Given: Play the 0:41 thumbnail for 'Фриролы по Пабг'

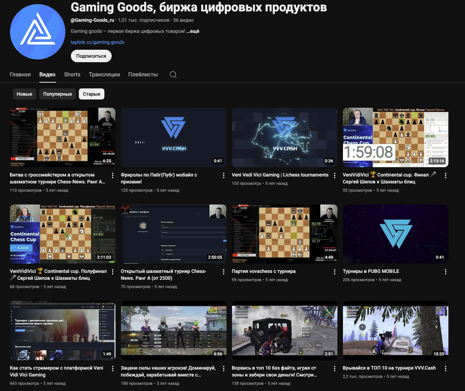Looking at the screenshot, I should tap(174, 137).
